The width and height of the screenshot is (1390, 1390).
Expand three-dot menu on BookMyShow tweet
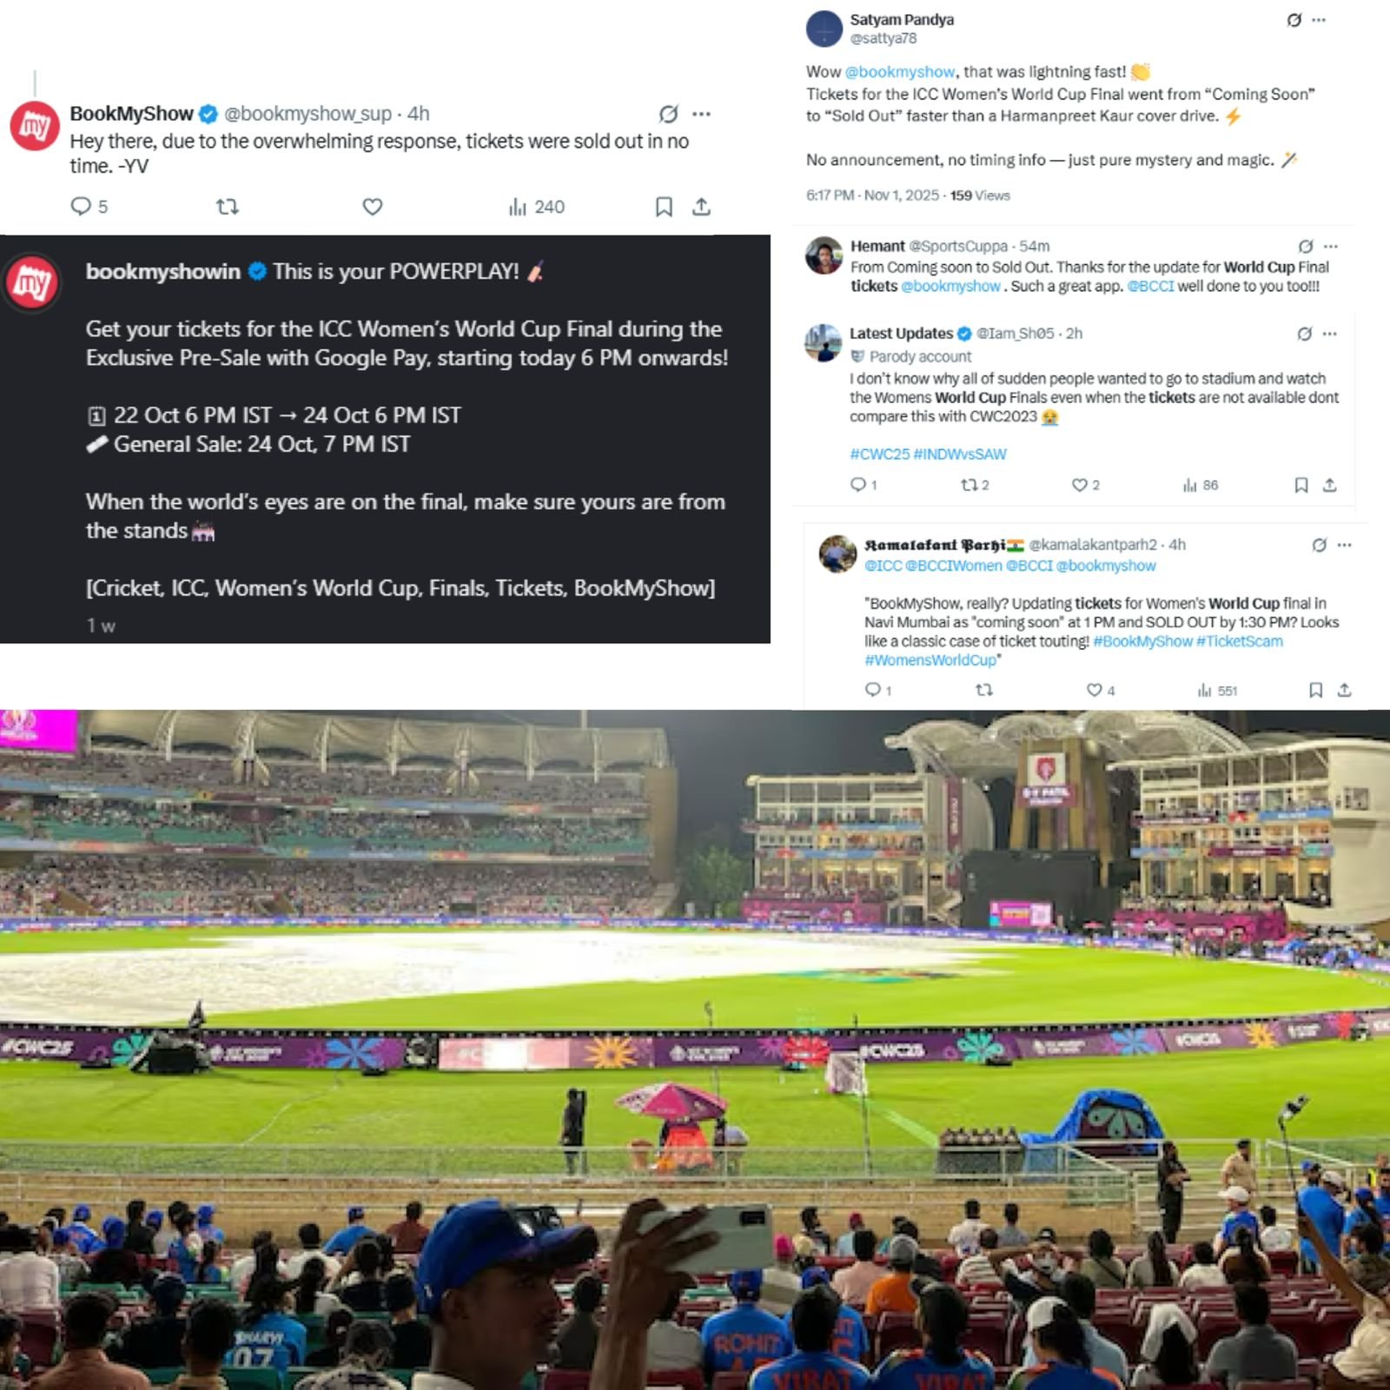coord(701,114)
